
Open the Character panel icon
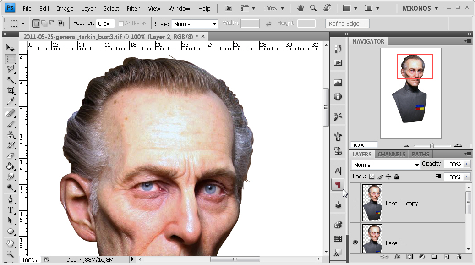[x=338, y=171]
